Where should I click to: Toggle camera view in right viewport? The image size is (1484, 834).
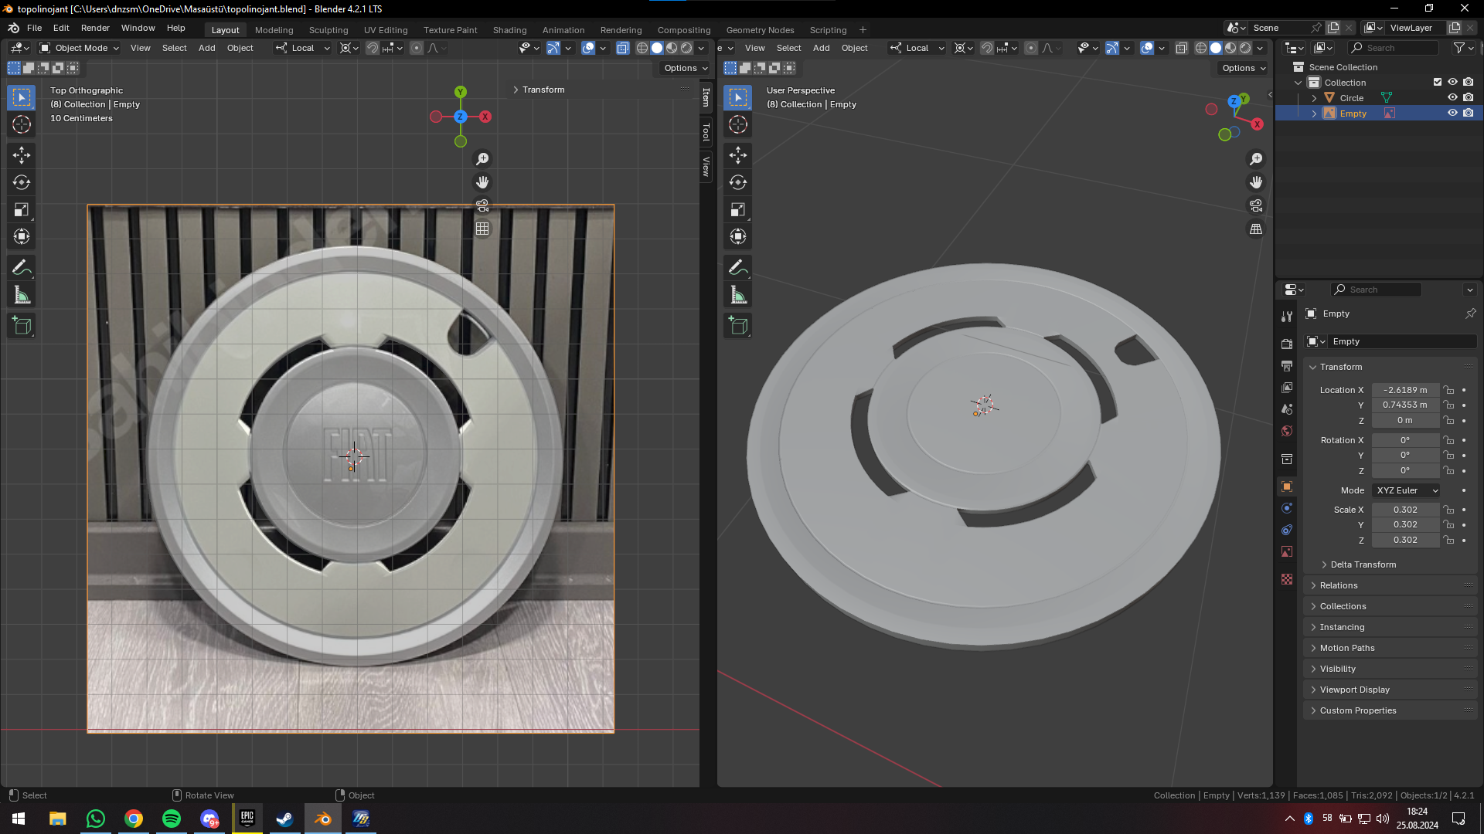[1256, 205]
